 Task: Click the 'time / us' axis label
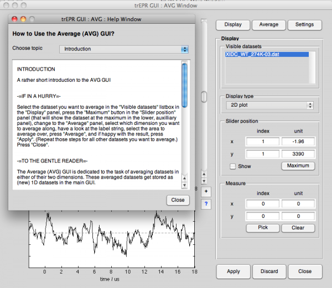tap(110, 279)
